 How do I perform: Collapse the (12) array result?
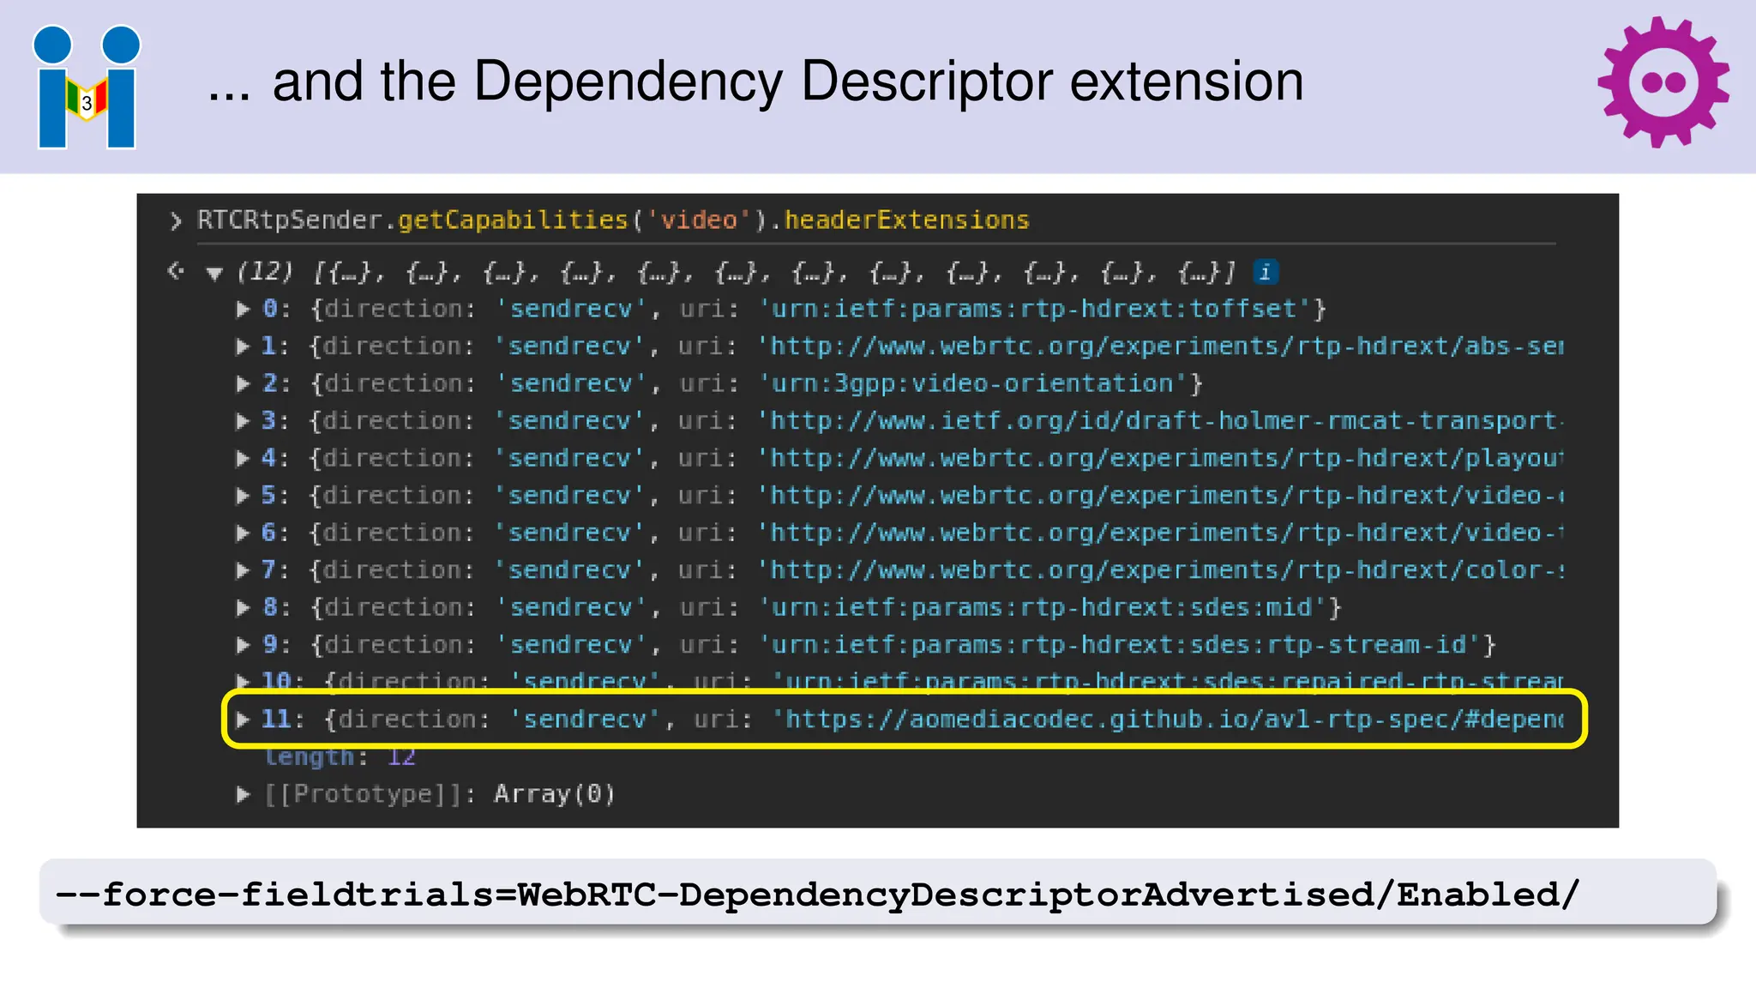pos(214,274)
